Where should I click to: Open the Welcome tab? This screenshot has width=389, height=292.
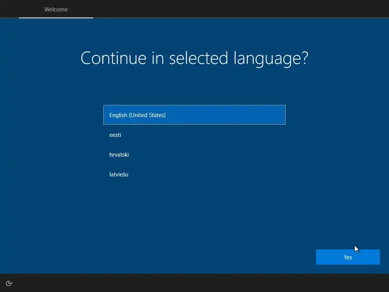pos(56,10)
